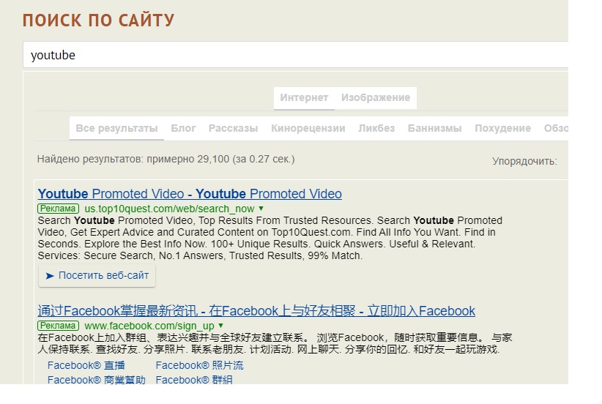Click the youtube search input field
Viewport: 602px width, 404px height.
[x=293, y=55]
